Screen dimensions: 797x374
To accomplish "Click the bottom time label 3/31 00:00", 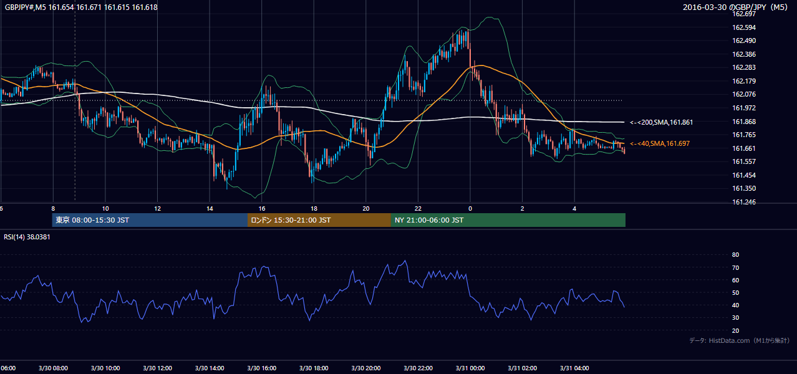I will (x=470, y=368).
